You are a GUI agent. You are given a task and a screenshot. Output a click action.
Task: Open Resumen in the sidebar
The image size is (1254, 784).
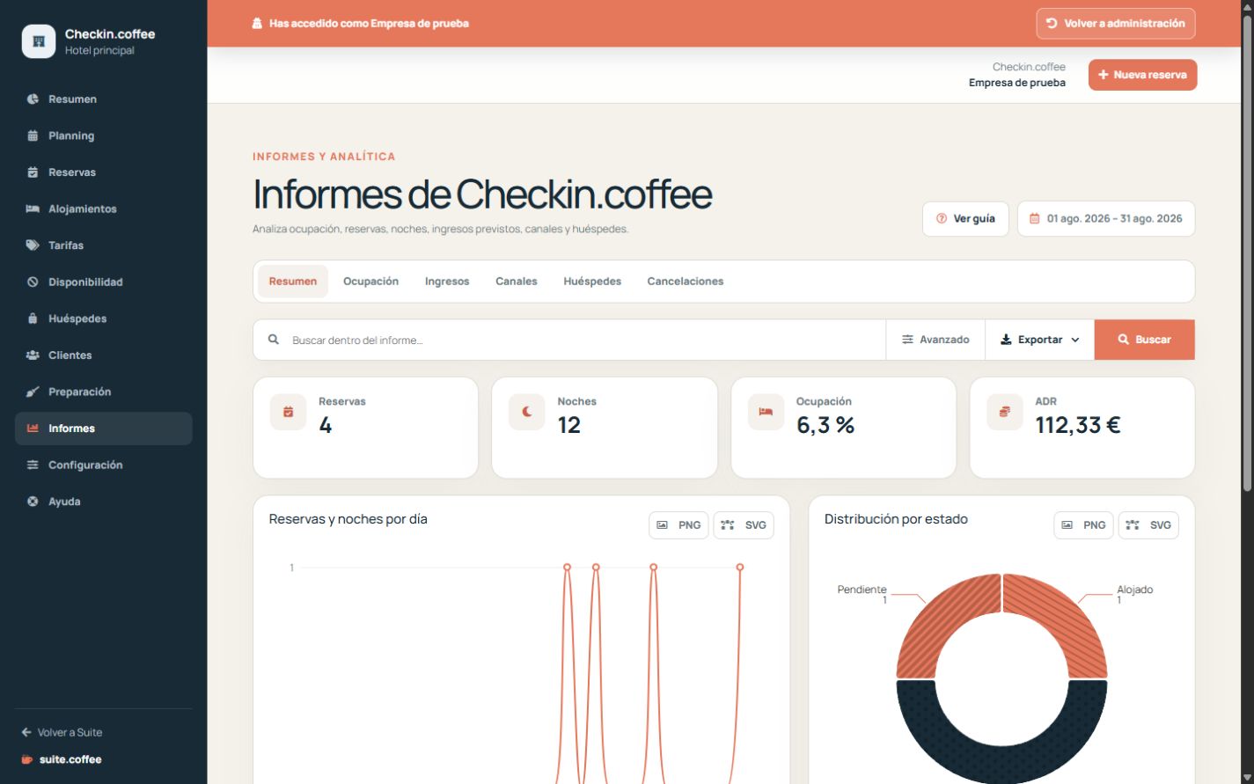click(103, 99)
